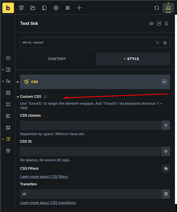Switch to the STYLE tab
This screenshot has height=212, width=177.
pyautogui.click(x=133, y=59)
